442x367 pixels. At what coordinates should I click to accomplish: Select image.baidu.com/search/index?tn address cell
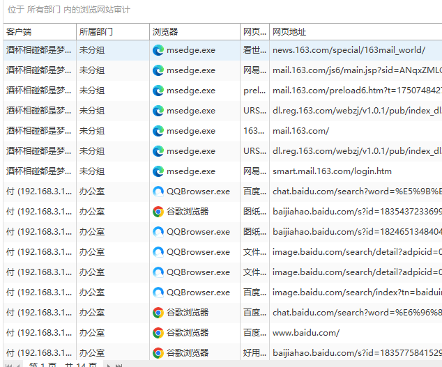[357, 292]
